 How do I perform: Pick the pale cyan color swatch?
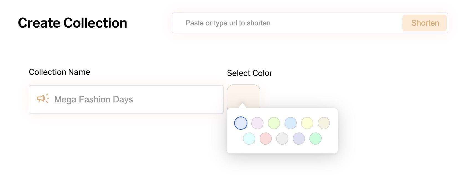point(249,139)
